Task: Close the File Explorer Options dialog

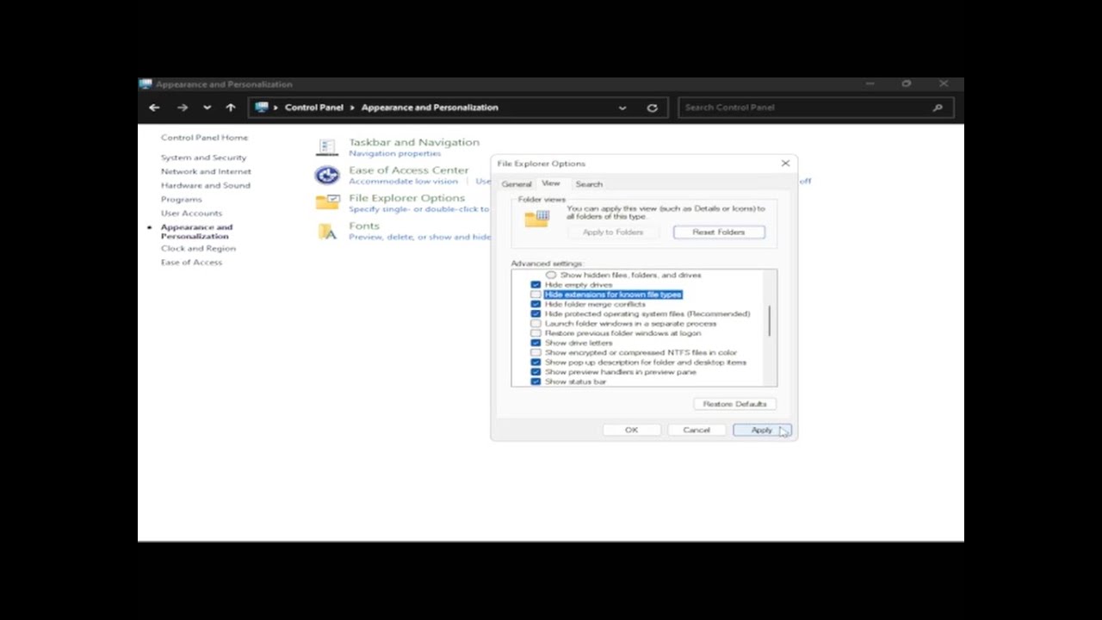Action: pyautogui.click(x=785, y=163)
